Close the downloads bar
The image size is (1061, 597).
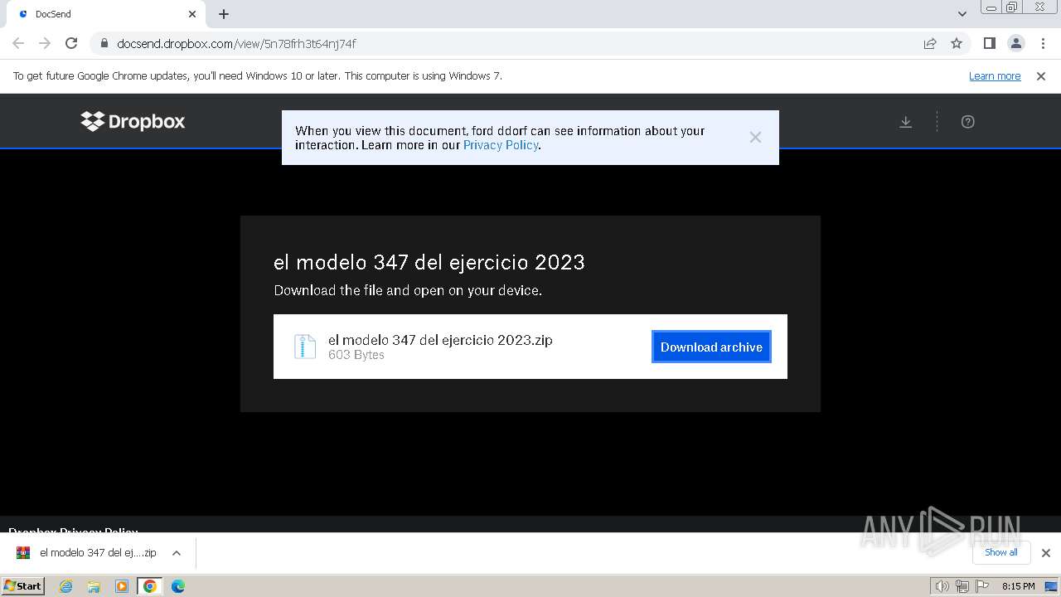pos(1045,553)
